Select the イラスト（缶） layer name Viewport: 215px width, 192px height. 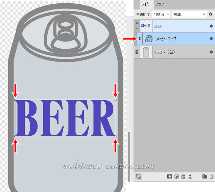click(164, 52)
